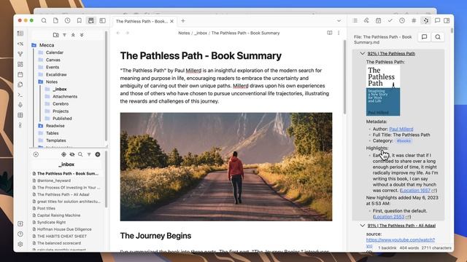Collapse the 92% The Pathless Path result
The height and width of the screenshot is (262, 467).
[x=363, y=54]
